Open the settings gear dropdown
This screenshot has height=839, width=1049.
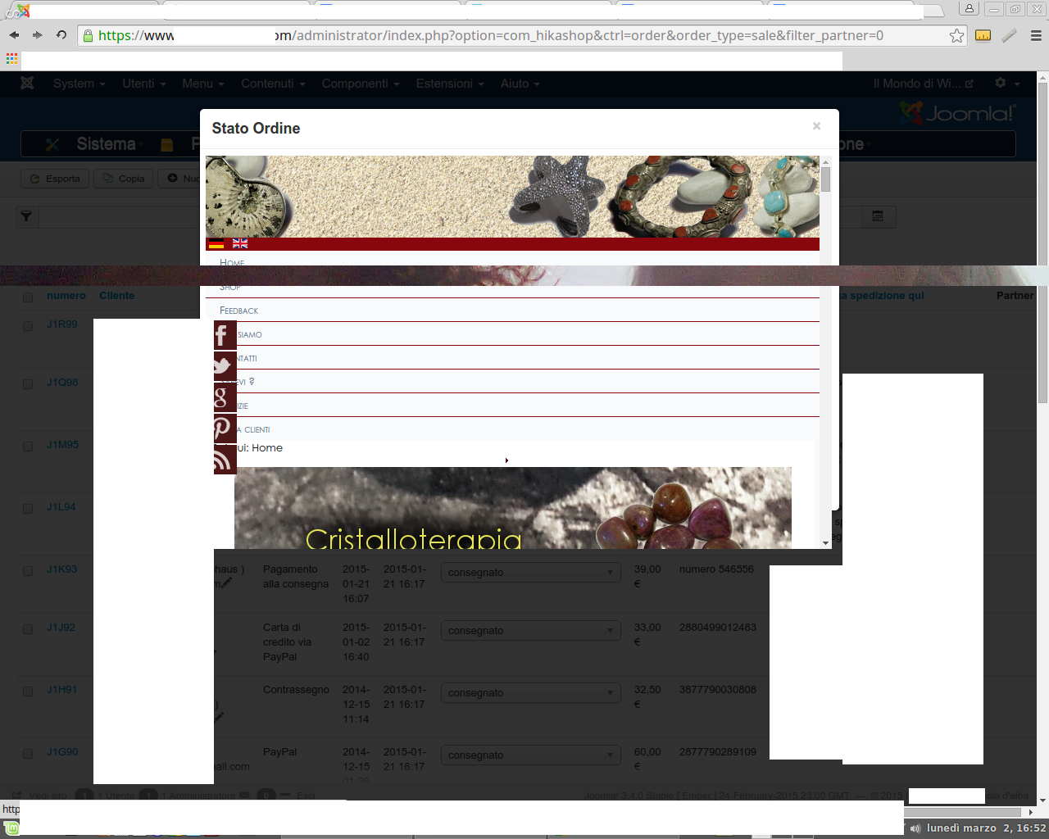(1007, 84)
